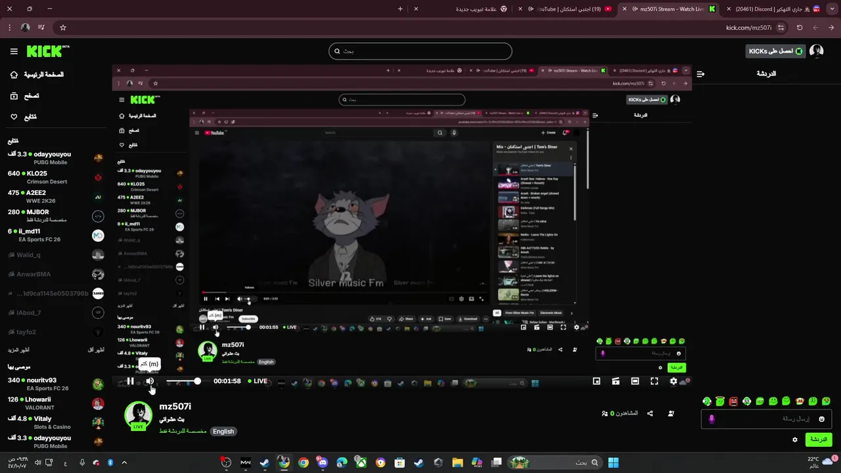The width and height of the screenshot is (841, 473).
Task: Open File Explorer from Windows taskbar
Action: click(457, 462)
